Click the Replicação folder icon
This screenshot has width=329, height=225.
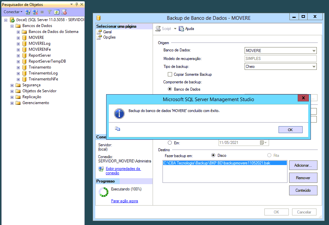coord(18,97)
